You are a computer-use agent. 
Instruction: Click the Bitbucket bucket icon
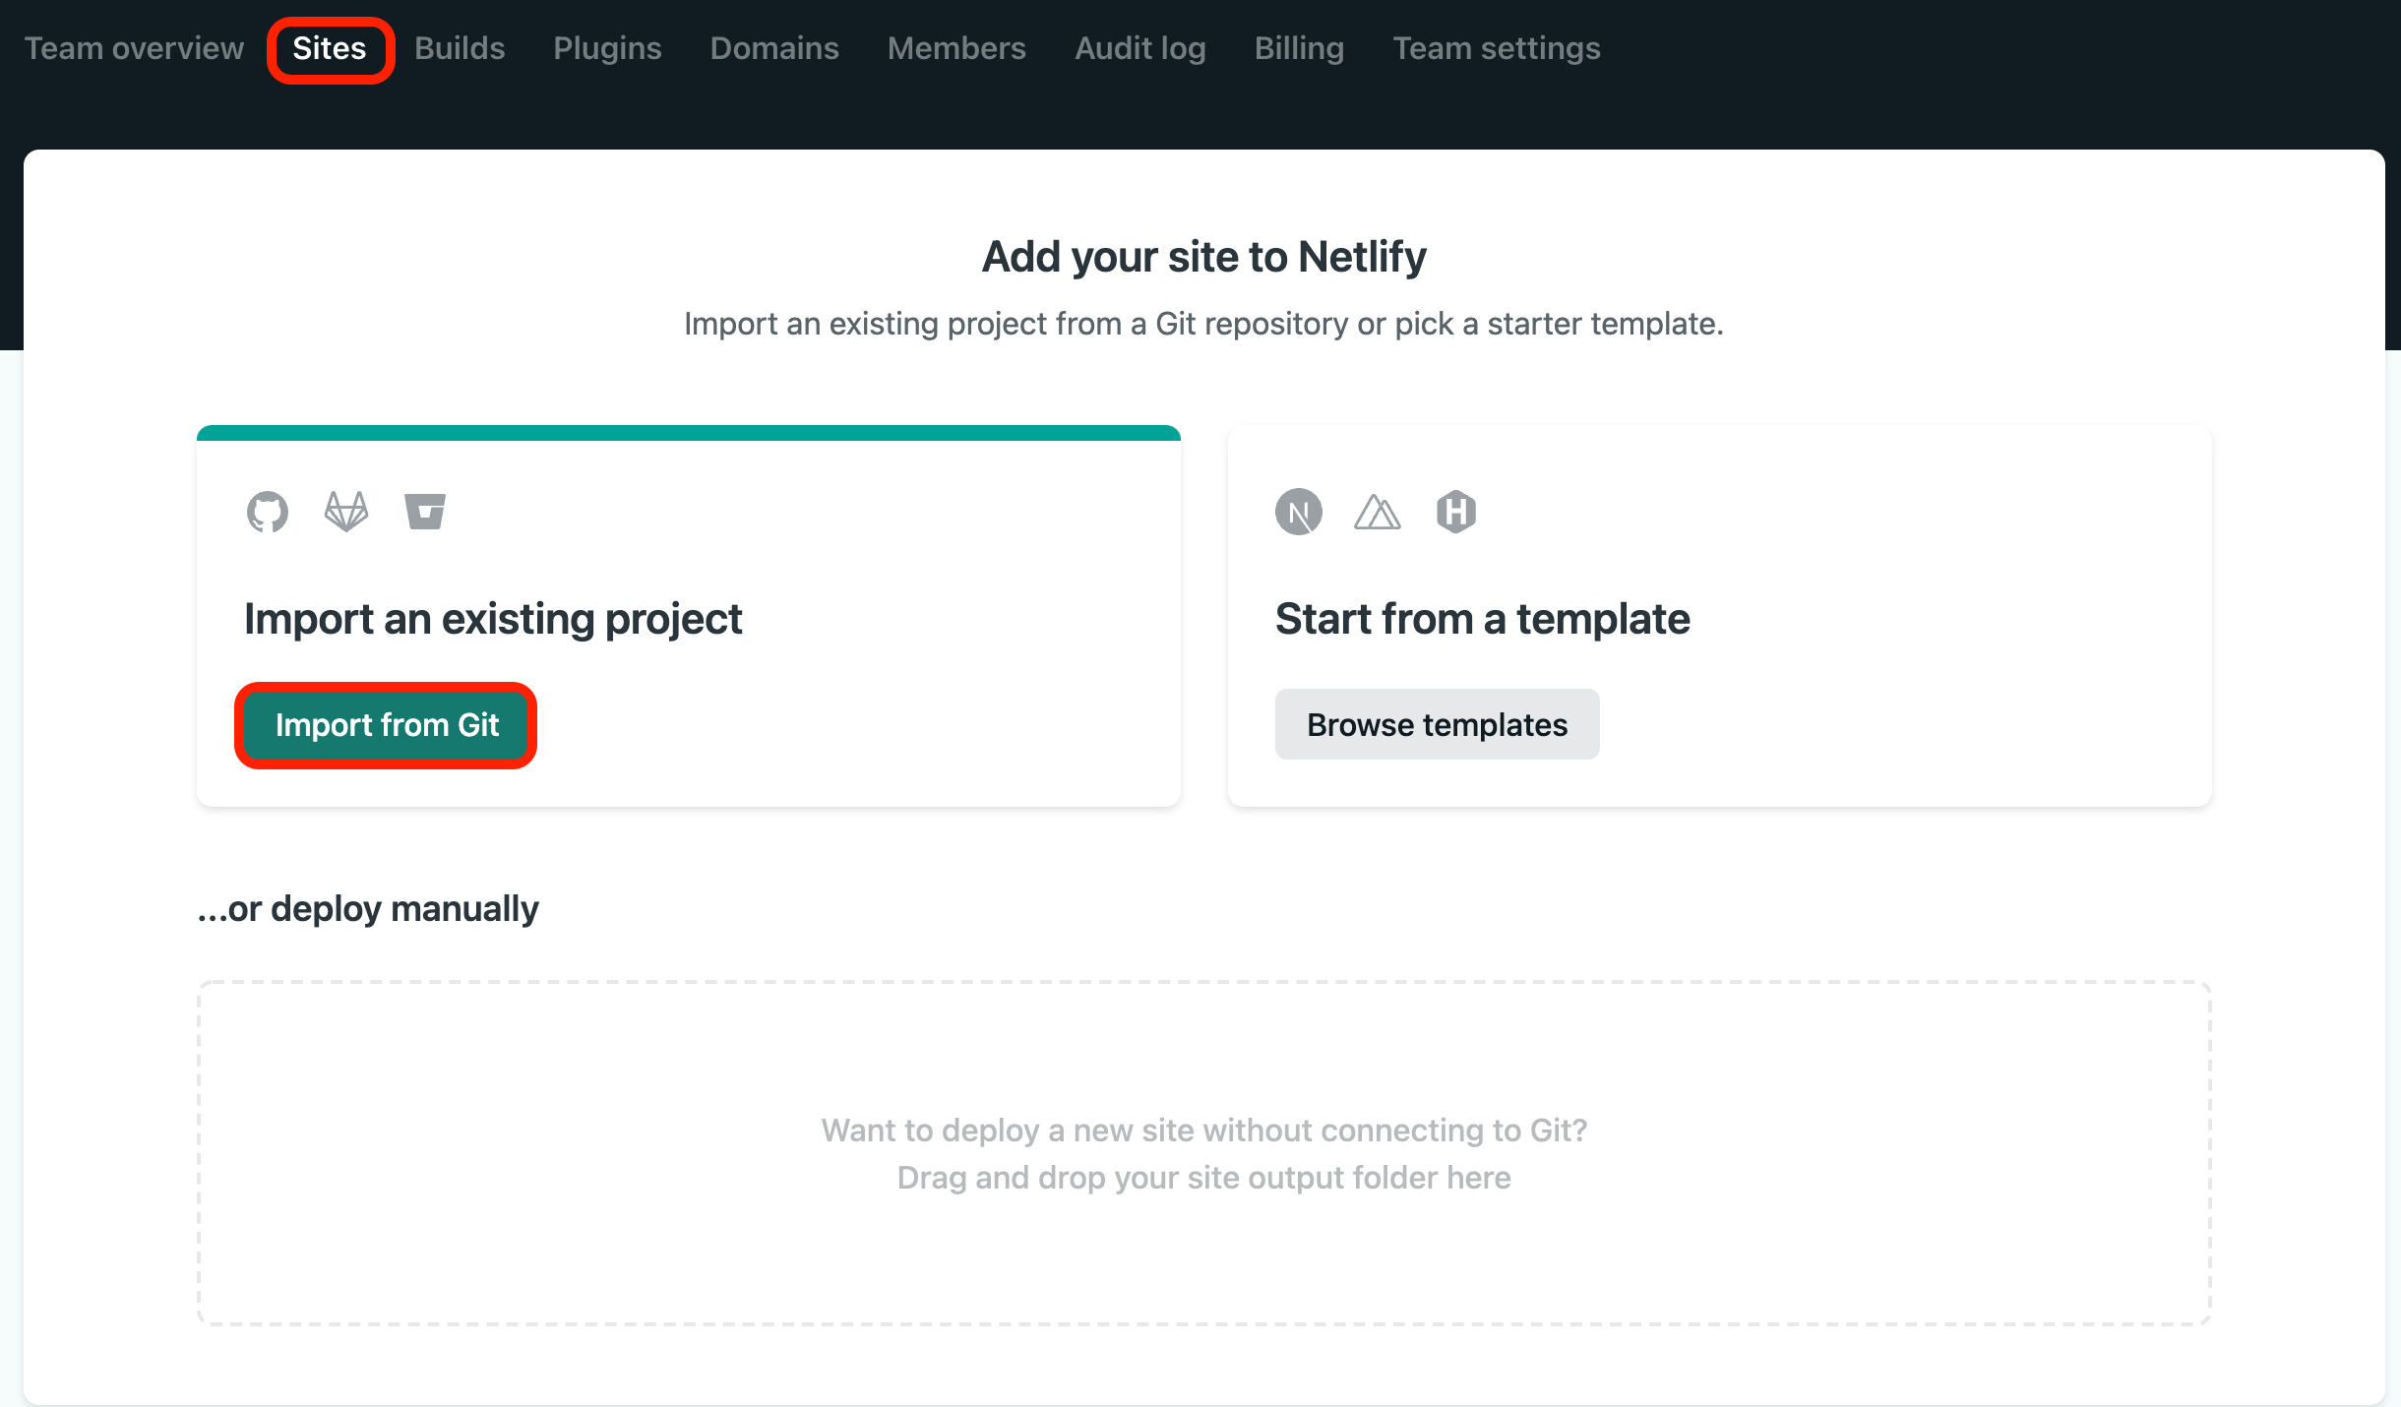[x=425, y=512]
